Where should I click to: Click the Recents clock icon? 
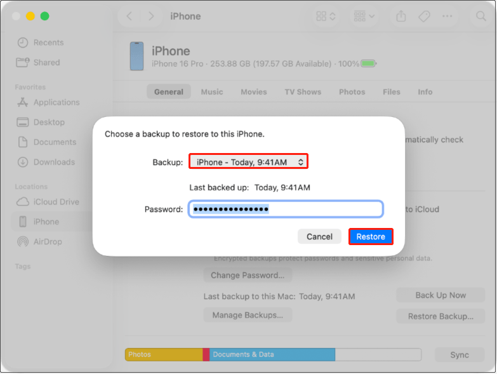23,43
